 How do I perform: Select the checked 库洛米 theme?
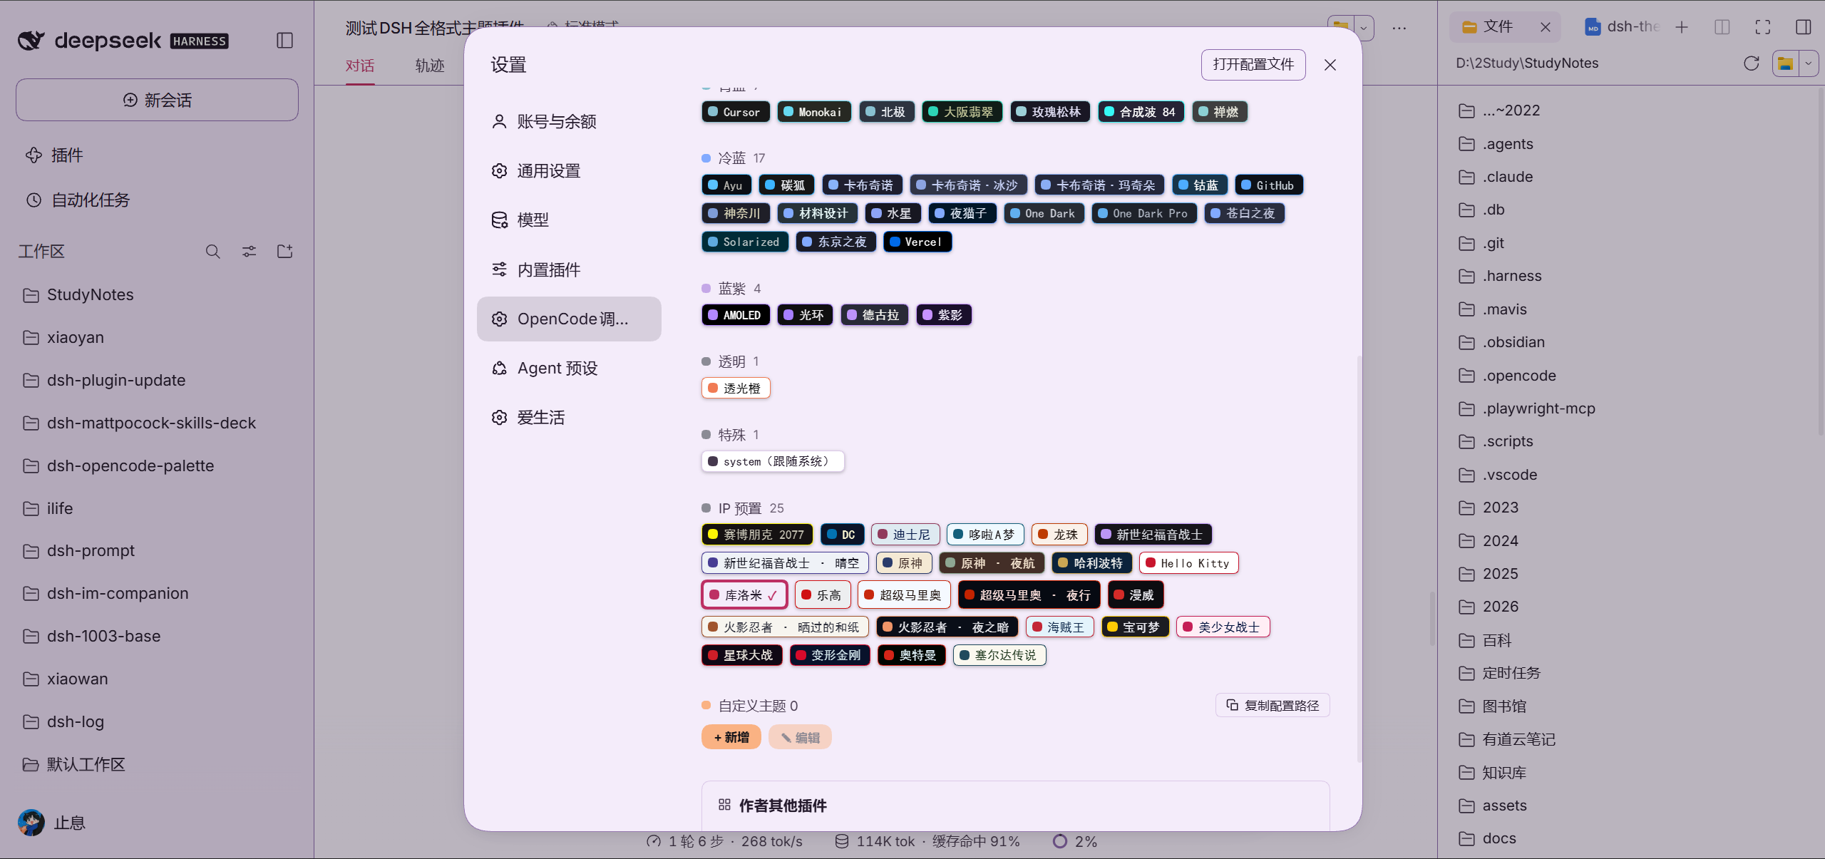(x=744, y=595)
